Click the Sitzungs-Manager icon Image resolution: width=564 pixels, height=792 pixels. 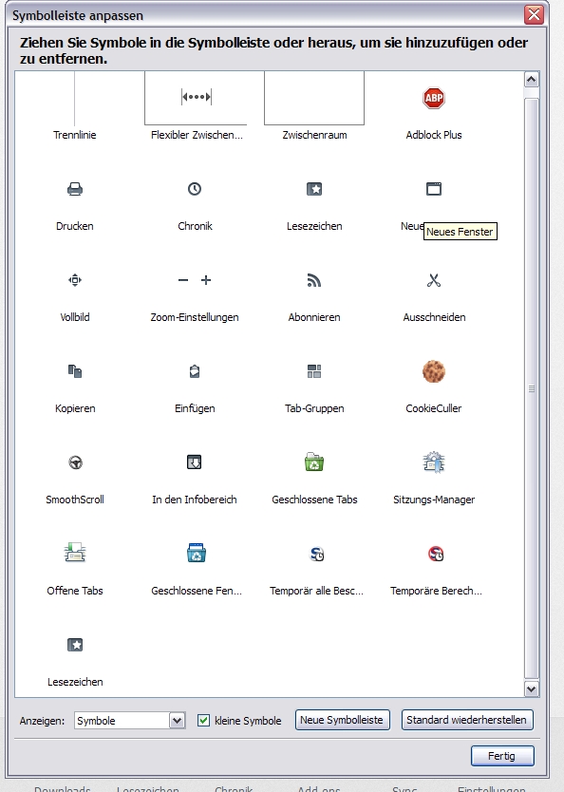[434, 462]
